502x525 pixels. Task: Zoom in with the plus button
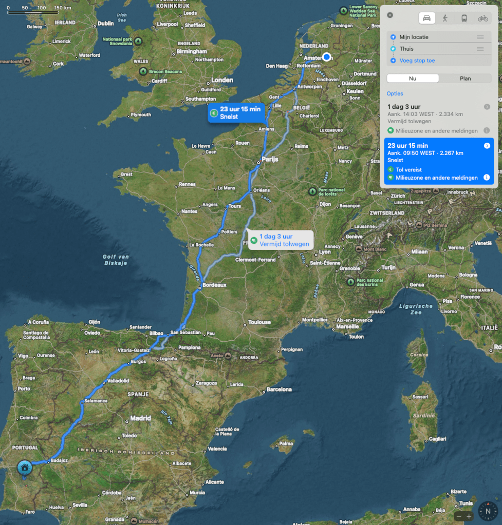(x=469, y=516)
